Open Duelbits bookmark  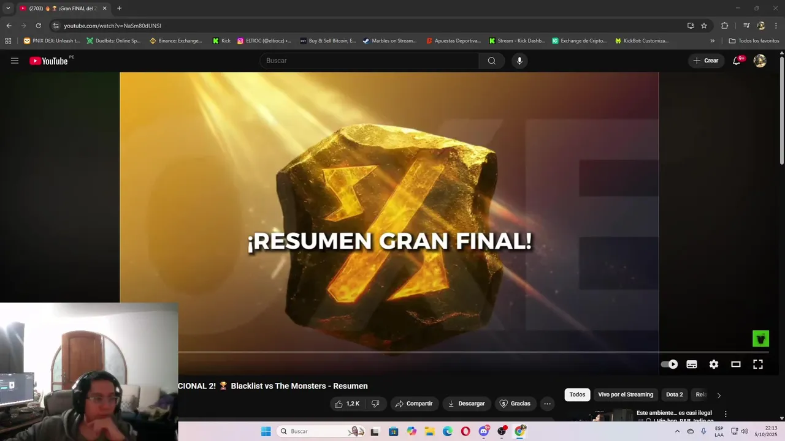(x=113, y=41)
